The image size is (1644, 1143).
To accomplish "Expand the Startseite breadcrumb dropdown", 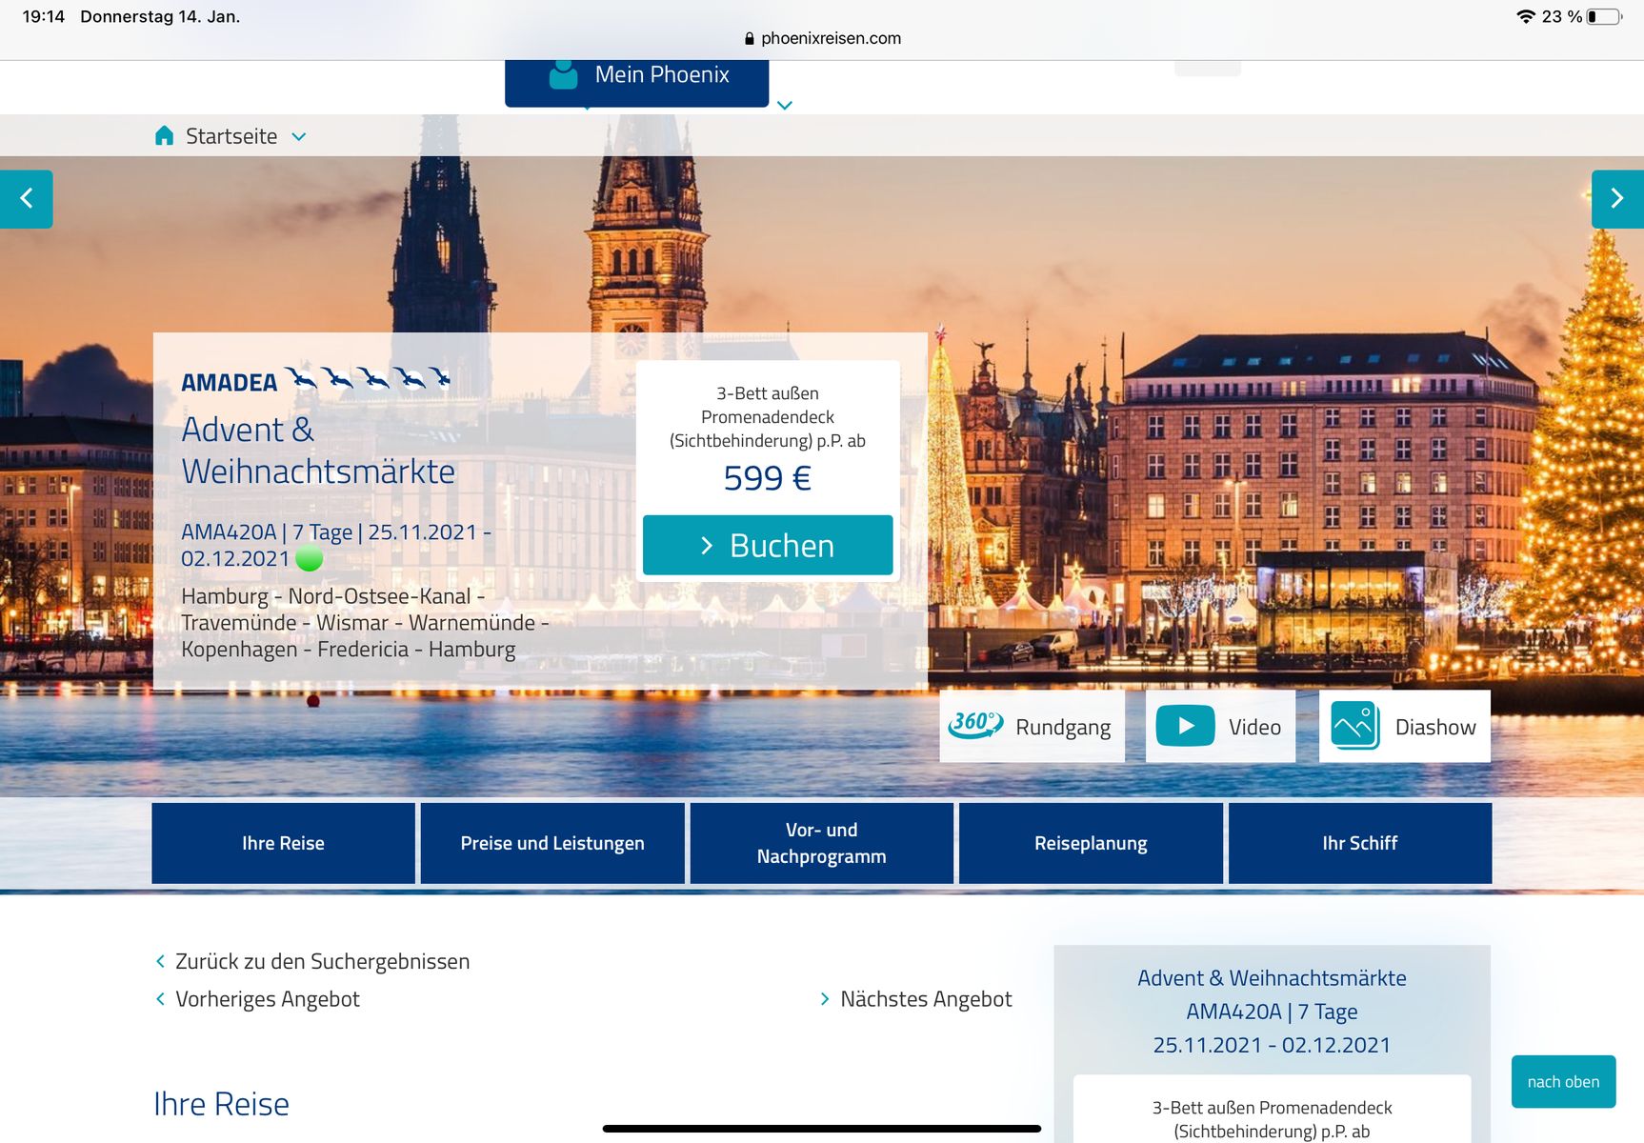I will click(x=299, y=137).
